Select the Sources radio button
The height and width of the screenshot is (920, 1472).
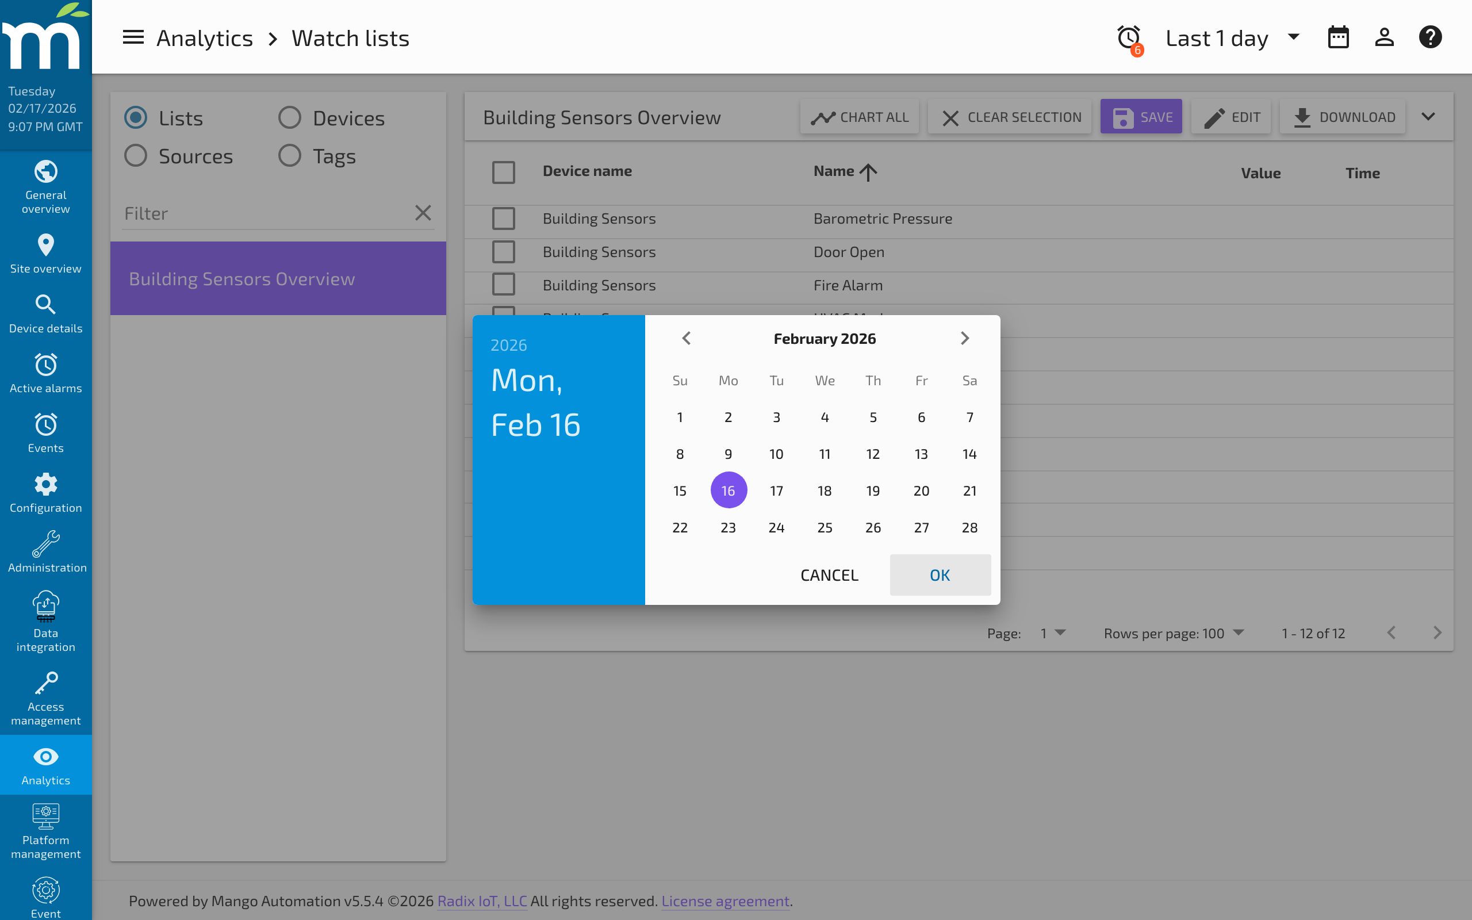(x=135, y=155)
